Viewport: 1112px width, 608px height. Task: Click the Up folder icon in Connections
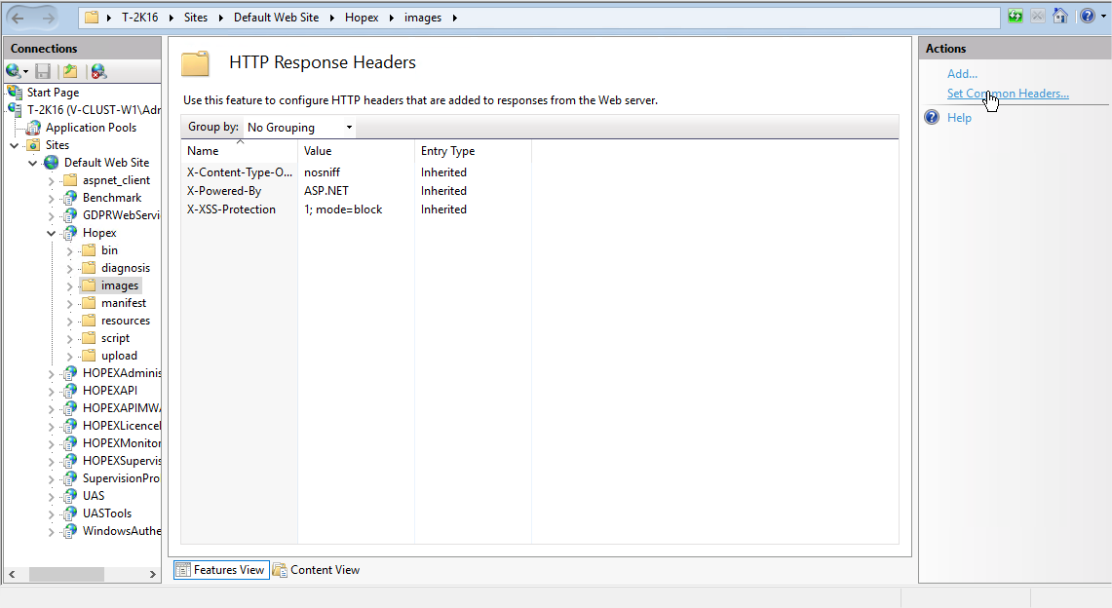click(x=70, y=71)
